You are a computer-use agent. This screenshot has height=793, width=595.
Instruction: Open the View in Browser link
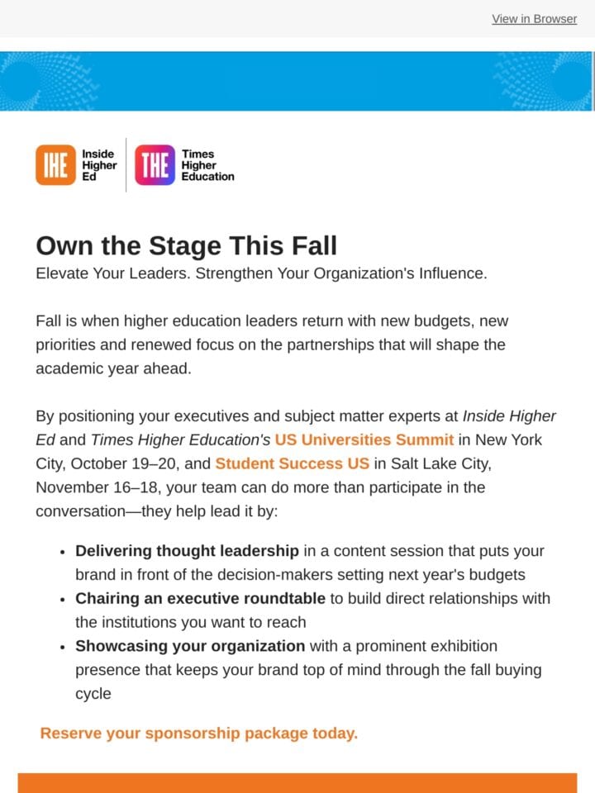point(535,19)
